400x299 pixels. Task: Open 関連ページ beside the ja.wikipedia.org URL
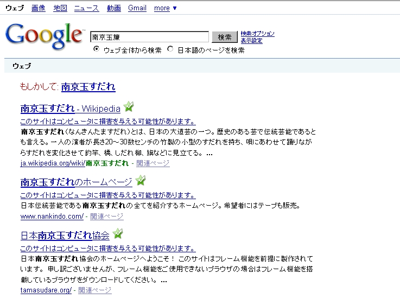tap(153, 163)
